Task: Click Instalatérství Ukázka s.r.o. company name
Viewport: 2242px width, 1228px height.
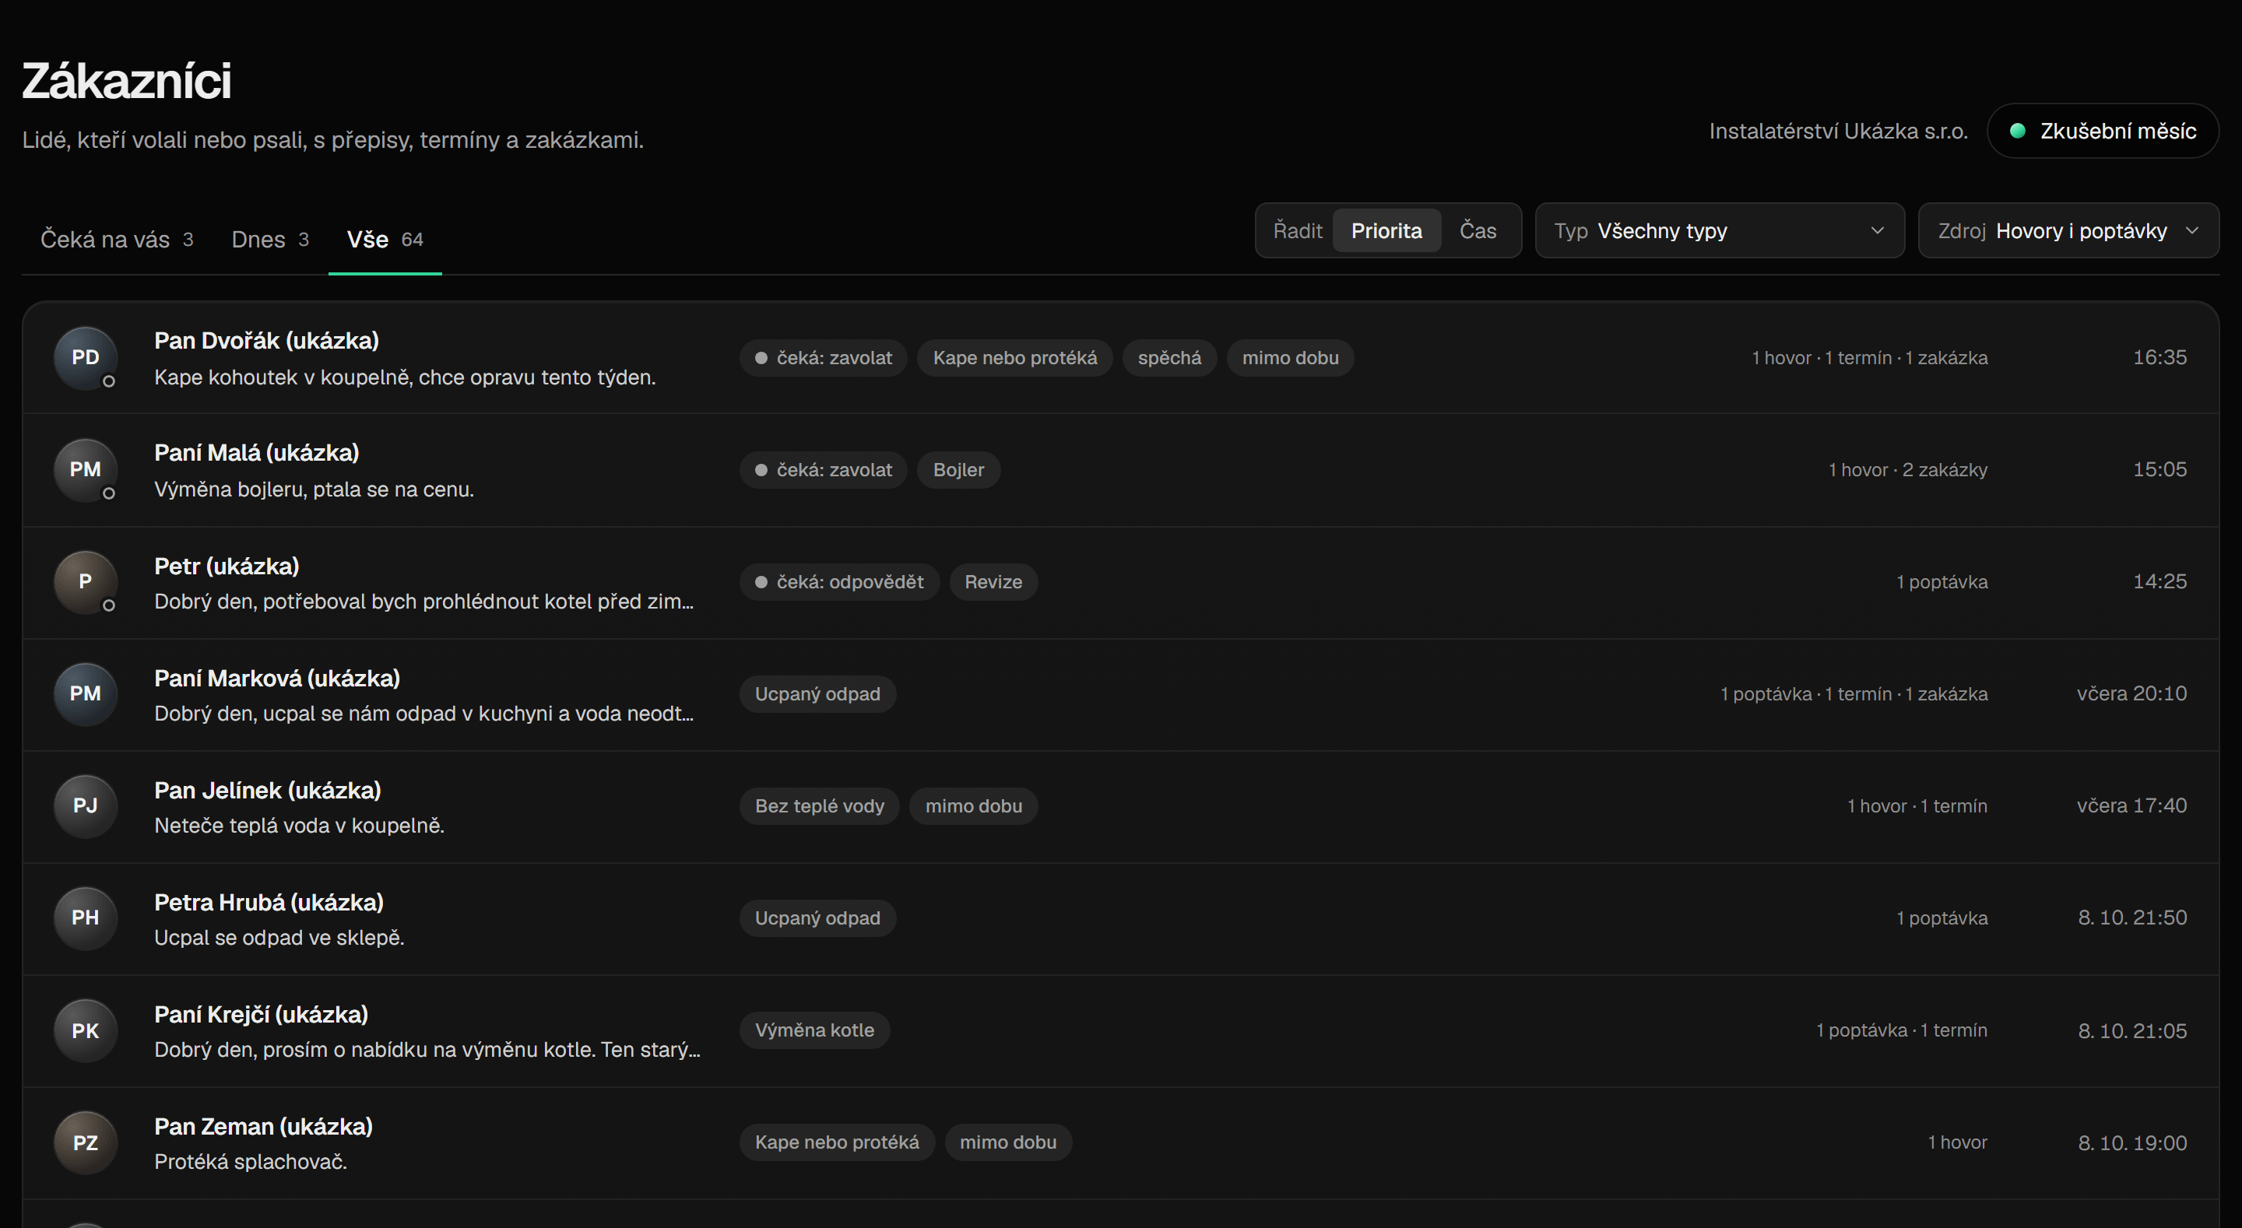Action: 1838,132
